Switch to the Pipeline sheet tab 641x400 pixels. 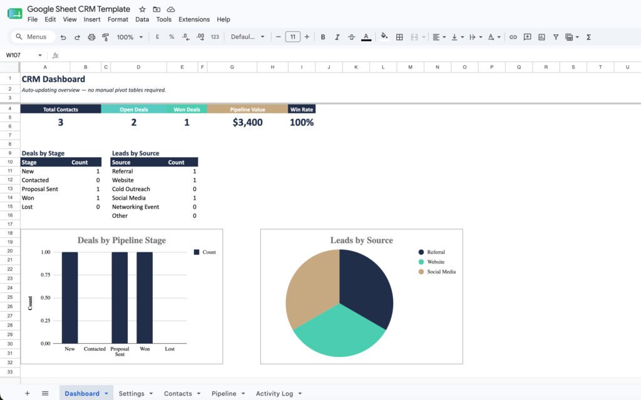tap(223, 394)
